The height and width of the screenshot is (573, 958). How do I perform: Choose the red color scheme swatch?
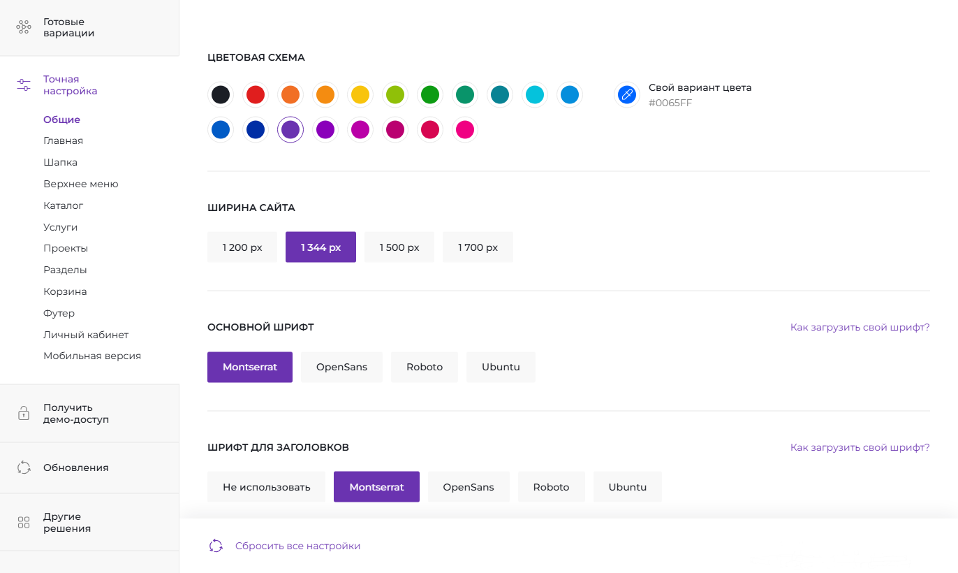(x=256, y=94)
